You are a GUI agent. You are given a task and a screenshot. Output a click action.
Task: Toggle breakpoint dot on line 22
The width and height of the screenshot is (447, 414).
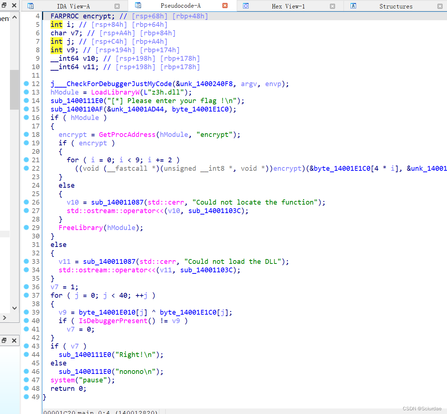[26, 168]
